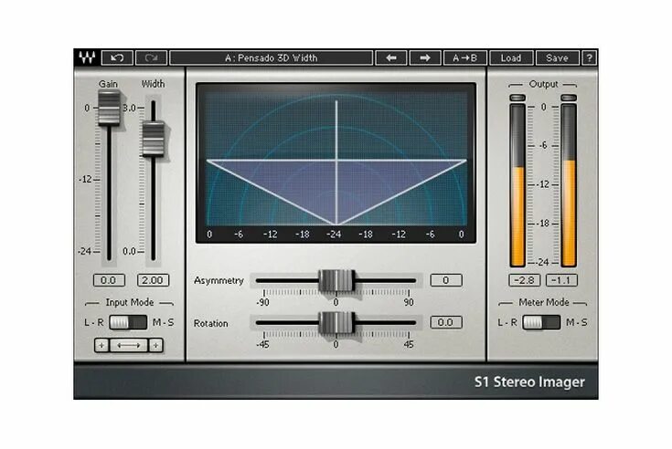Click the left plus polarity button
Screen dimensions: 672x449
click(101, 345)
